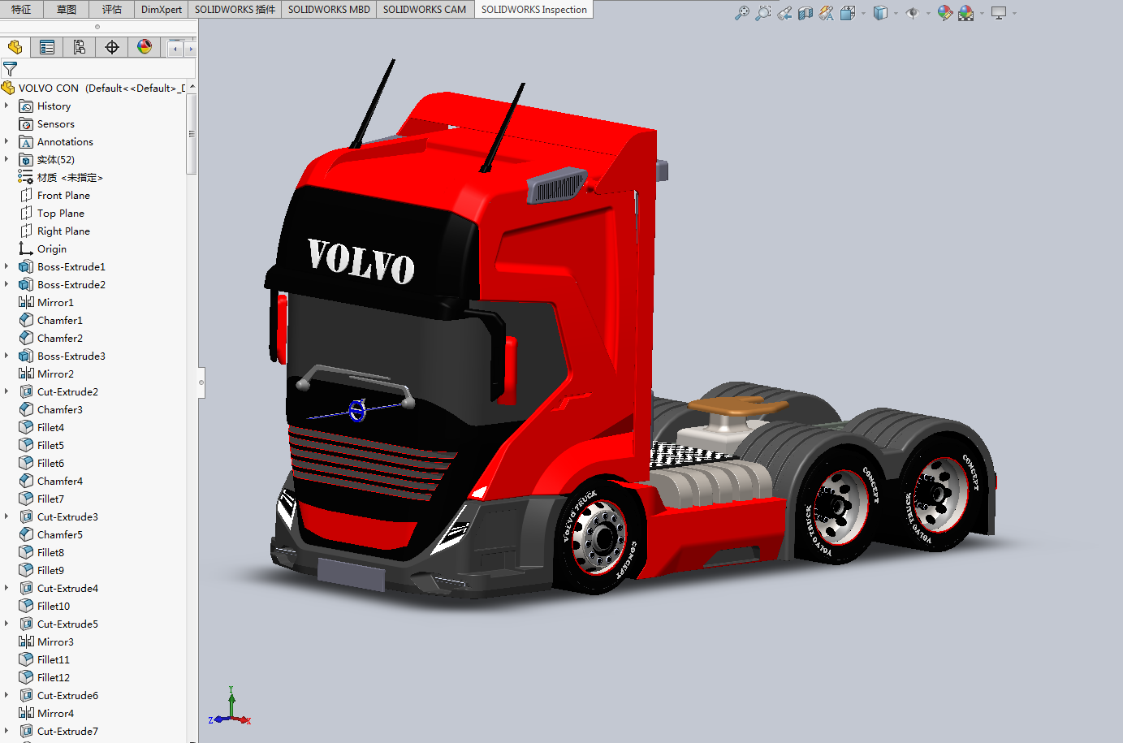Open the View Orientation dropdown arrow
The width and height of the screenshot is (1123, 743).
coord(863,13)
